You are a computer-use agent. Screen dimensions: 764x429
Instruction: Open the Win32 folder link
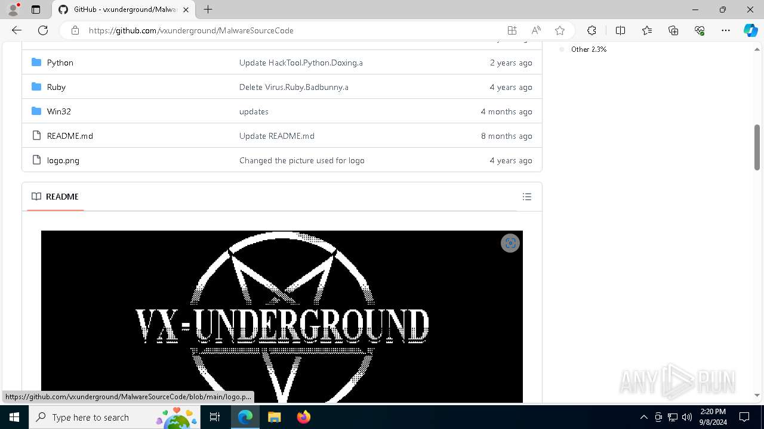59,111
